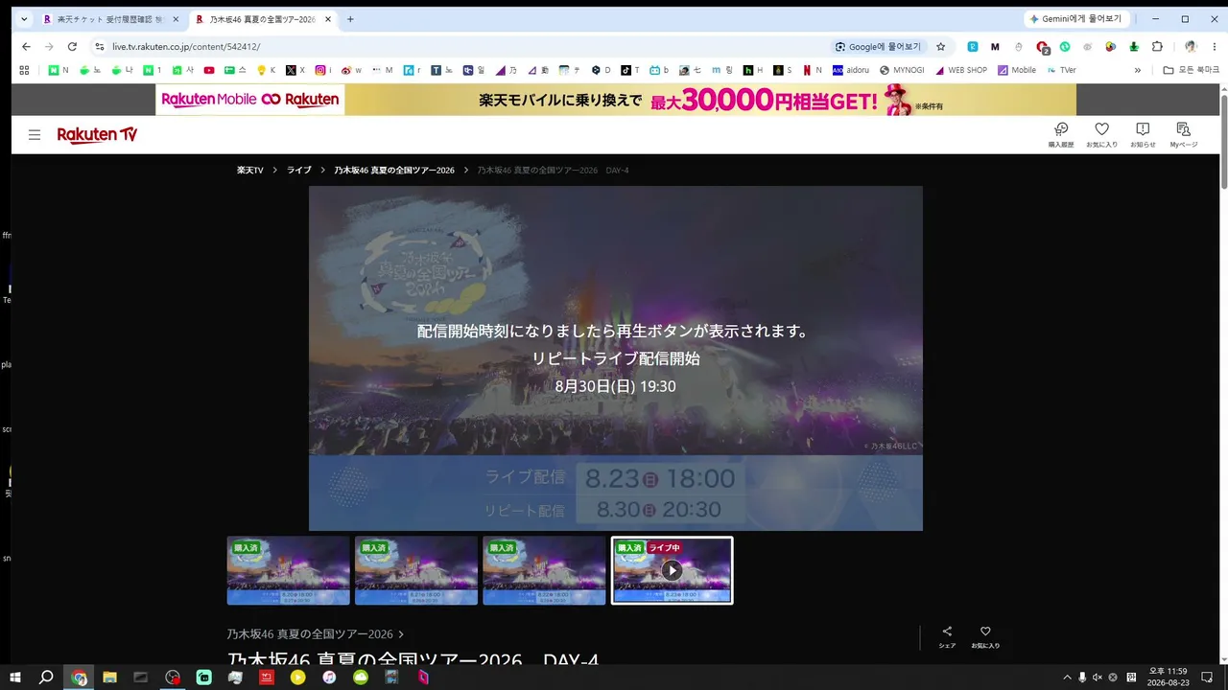This screenshot has width=1228, height=690.
Task: Open Windows search on the taskbar
Action: 46,678
